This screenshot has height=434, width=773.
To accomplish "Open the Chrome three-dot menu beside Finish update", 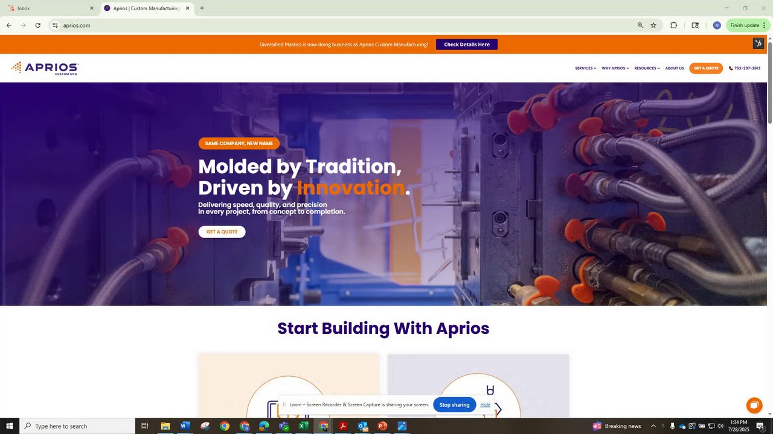I will pyautogui.click(x=764, y=25).
